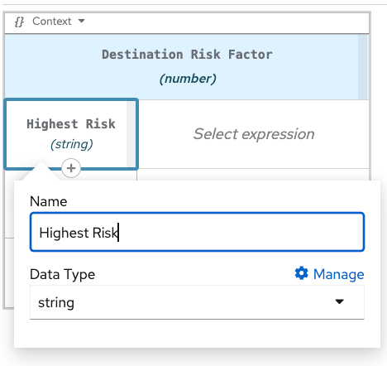Click the Data Type label
This screenshot has width=387, height=366.
(x=63, y=274)
